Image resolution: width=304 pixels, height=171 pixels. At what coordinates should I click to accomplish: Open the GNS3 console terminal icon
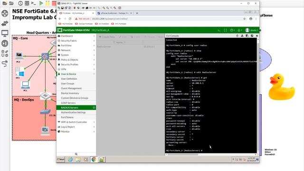click(34, 3)
